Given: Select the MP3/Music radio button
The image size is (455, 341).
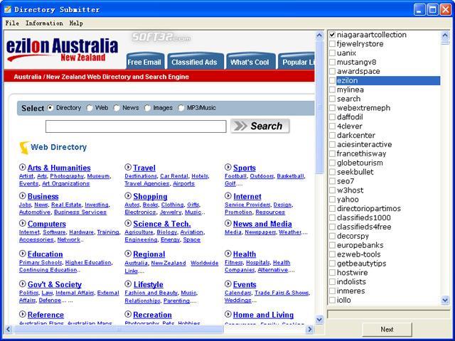Looking at the screenshot, I should click(x=181, y=108).
